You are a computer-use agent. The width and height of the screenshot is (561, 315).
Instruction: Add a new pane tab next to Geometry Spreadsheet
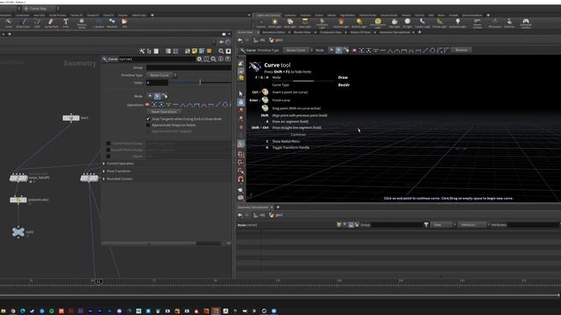278,207
